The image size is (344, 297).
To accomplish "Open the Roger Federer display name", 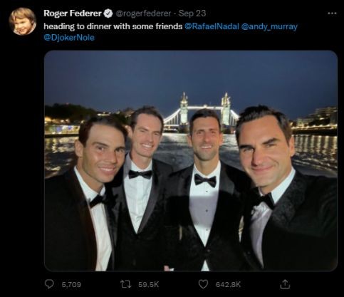I will [73, 14].
